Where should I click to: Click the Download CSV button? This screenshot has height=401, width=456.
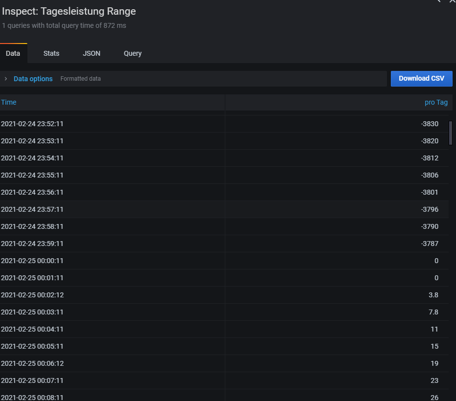(421, 78)
